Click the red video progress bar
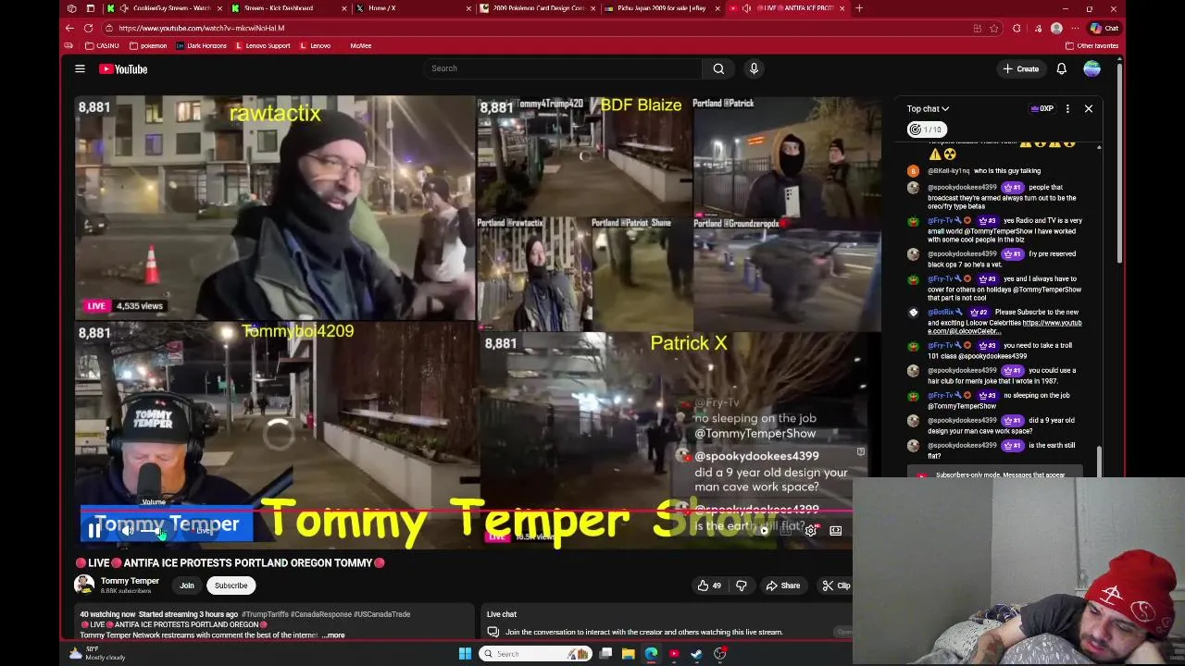Viewport: 1185px width, 666px height. pyautogui.click(x=467, y=510)
